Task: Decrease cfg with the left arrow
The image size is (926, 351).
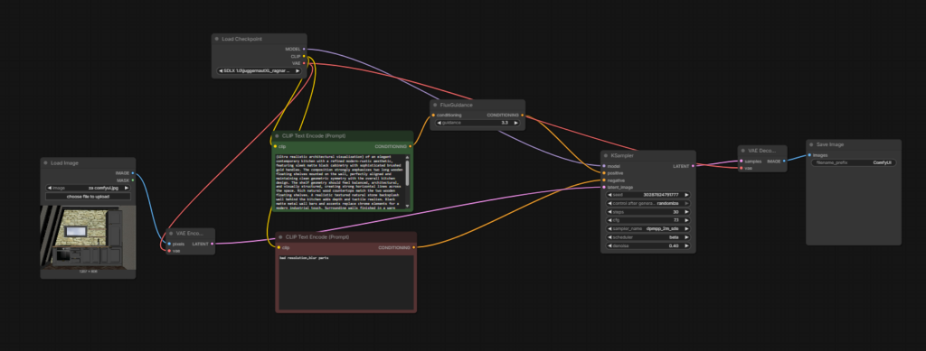Action: pos(609,219)
